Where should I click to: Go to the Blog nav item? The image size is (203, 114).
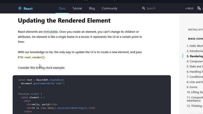point(92,9)
